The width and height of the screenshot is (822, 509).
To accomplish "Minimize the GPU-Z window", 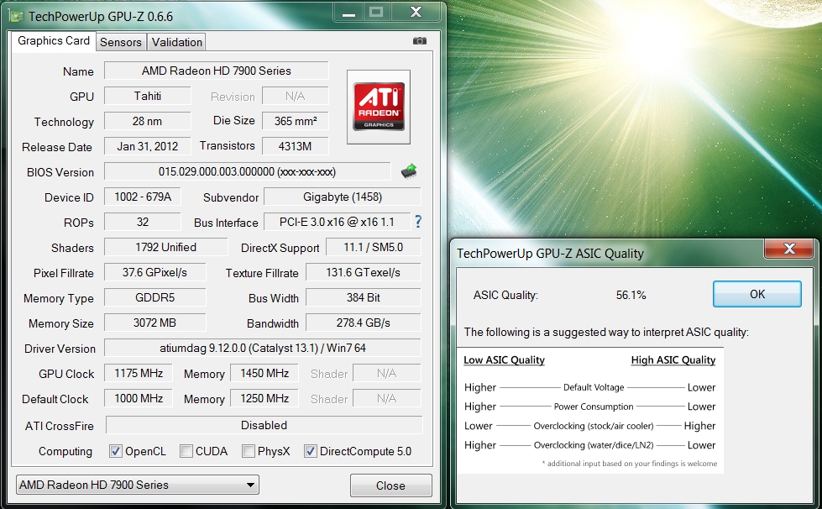I will 348,13.
